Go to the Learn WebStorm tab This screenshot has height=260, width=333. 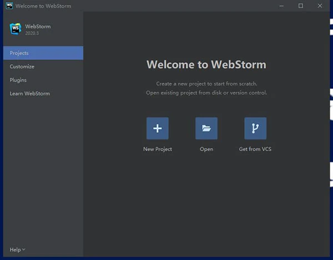tap(29, 93)
